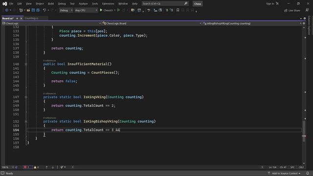The image size is (313, 176).
Task: Collapse the IsKingVKing method outline
Action: (x=26, y=97)
